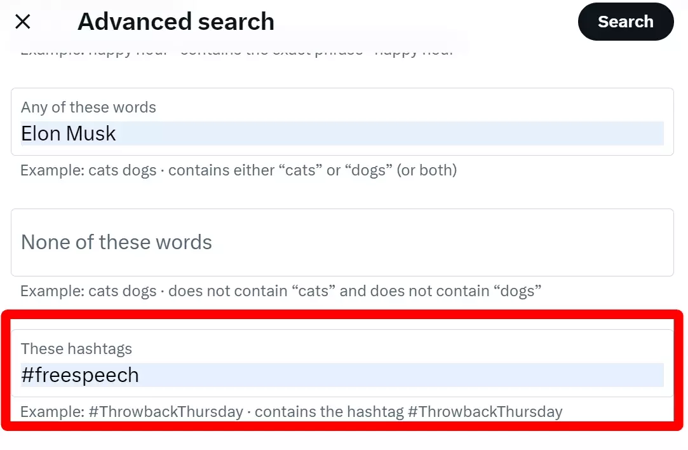Click the Advanced search heading
Image resolution: width=688 pixels, height=450 pixels.
pos(175,21)
